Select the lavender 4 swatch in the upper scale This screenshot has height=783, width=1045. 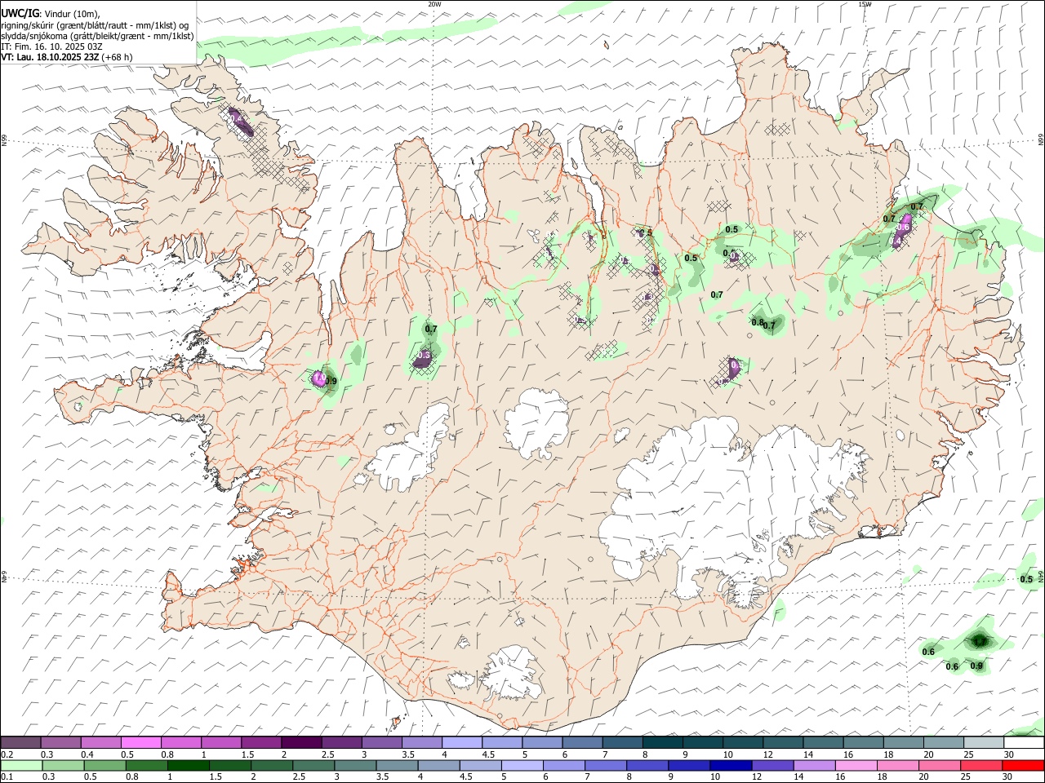pos(462,743)
